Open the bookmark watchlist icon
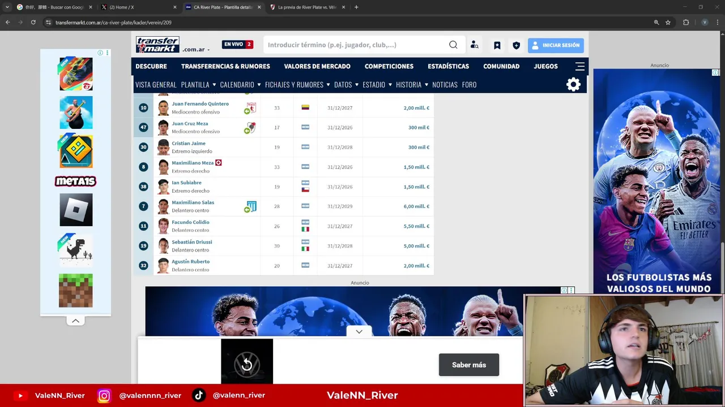The width and height of the screenshot is (725, 407). pyautogui.click(x=497, y=45)
